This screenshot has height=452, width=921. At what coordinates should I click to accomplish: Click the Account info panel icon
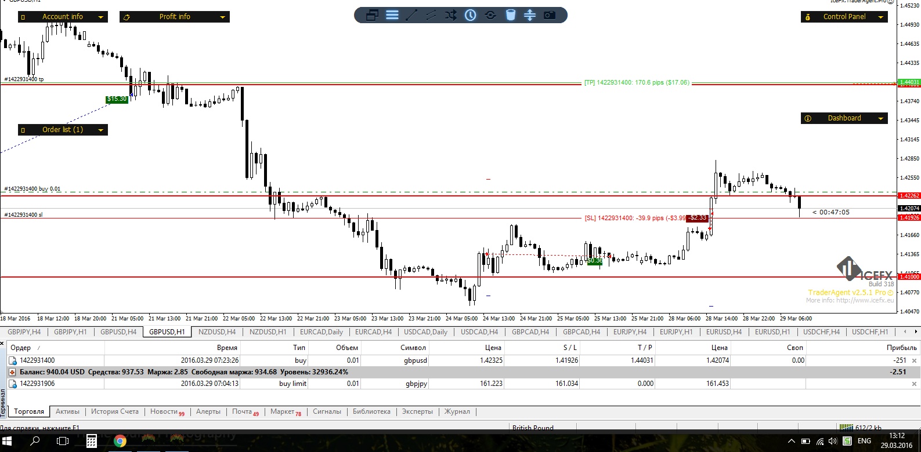(23, 17)
